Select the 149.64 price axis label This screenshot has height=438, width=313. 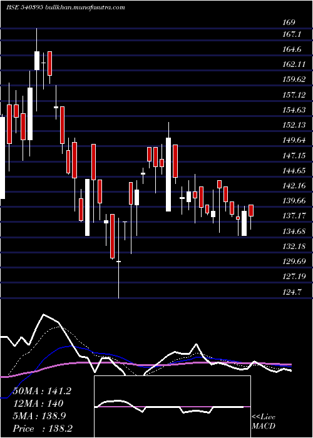(294, 140)
